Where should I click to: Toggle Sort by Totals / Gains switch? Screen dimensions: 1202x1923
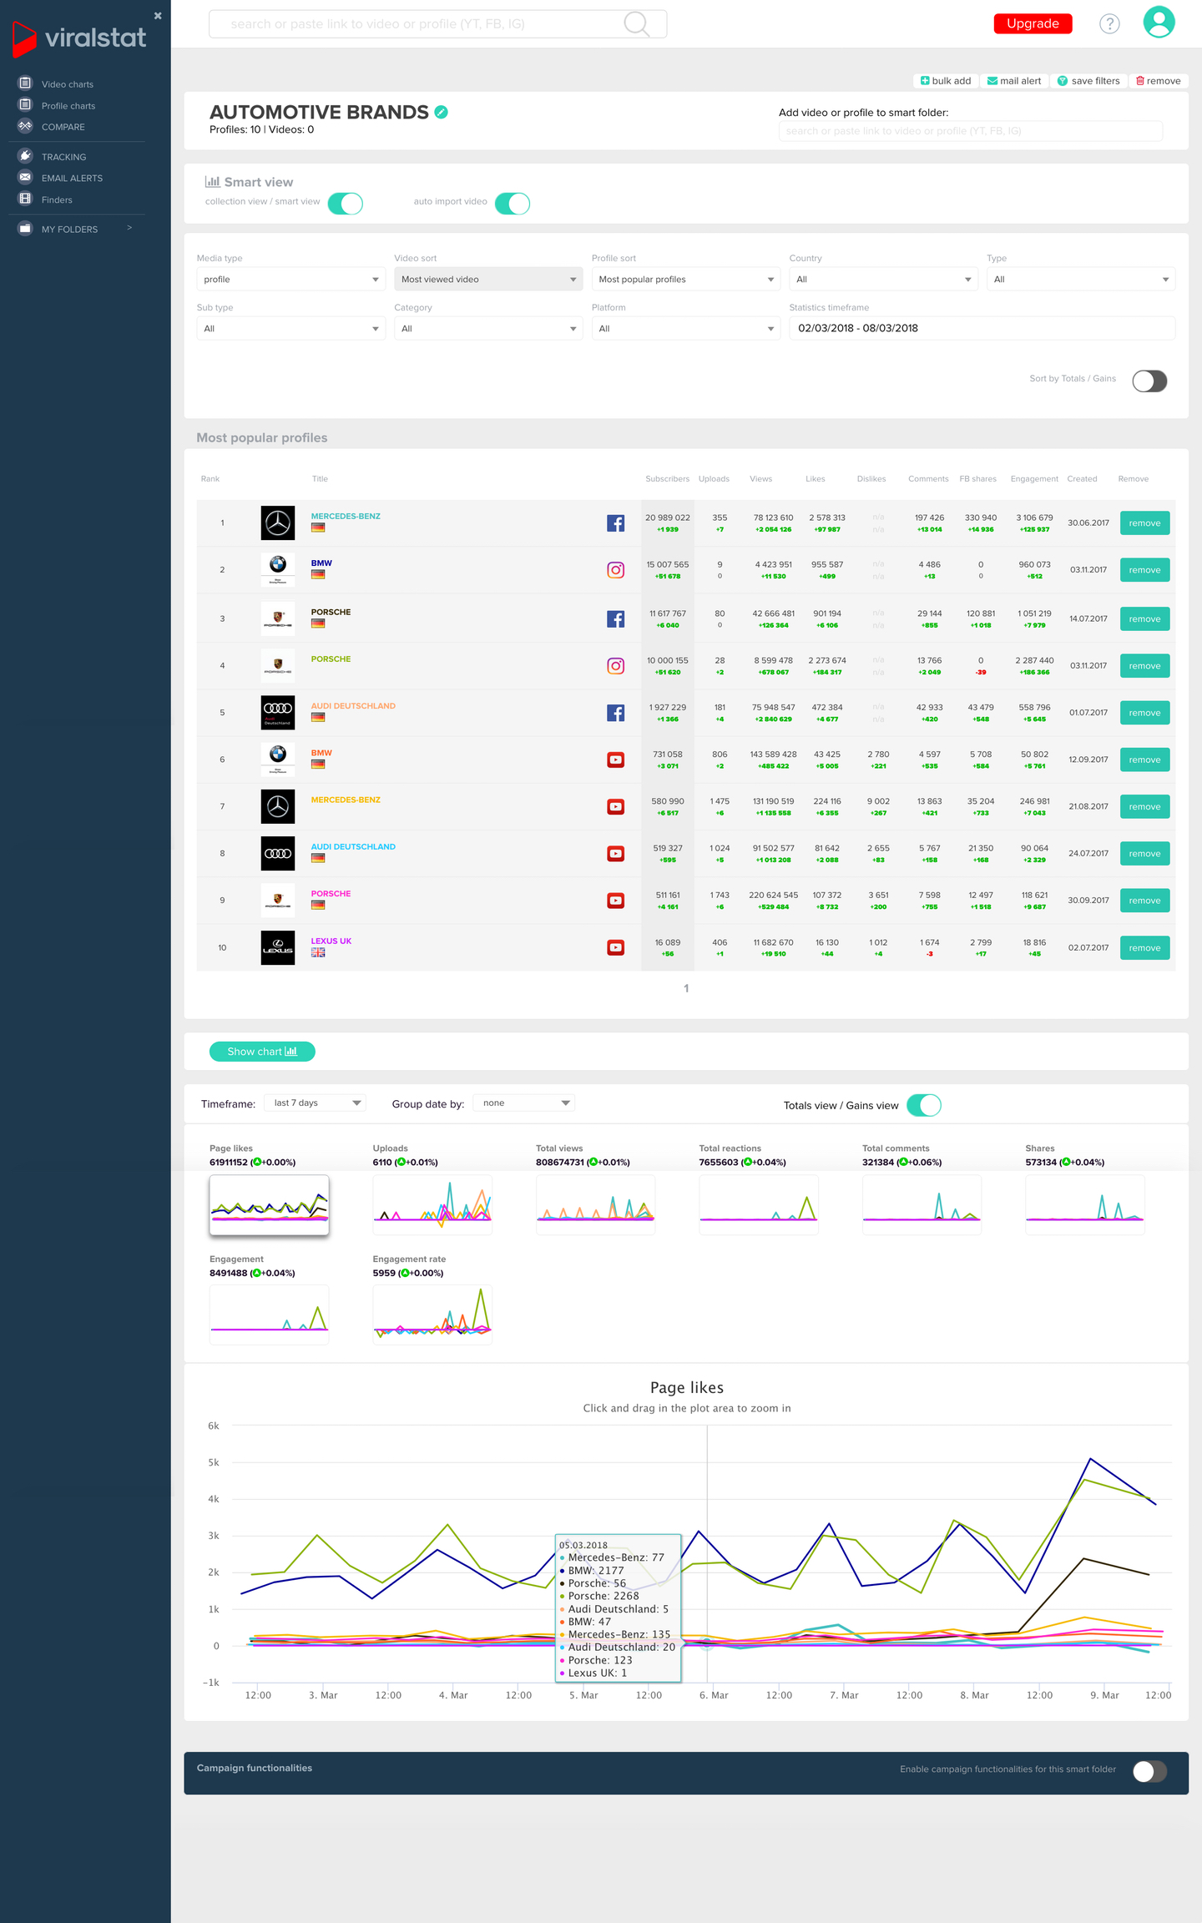click(1149, 381)
